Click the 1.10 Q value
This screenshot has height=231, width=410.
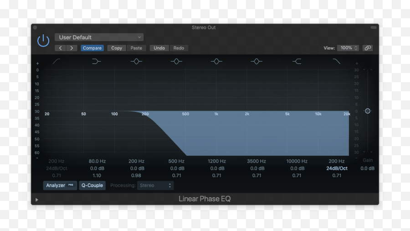tap(97, 175)
